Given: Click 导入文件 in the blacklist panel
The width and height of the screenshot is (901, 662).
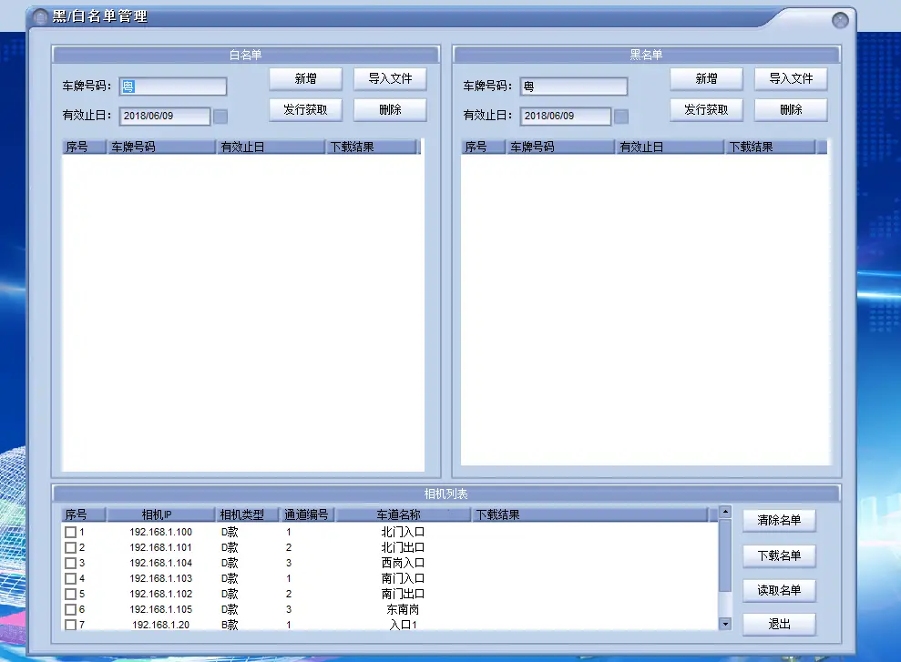Looking at the screenshot, I should click(791, 79).
